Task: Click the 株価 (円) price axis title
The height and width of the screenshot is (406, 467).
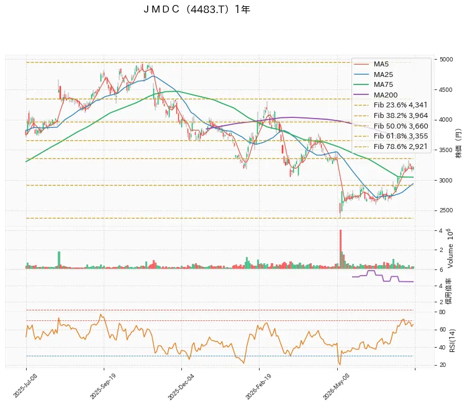Action: click(x=458, y=143)
